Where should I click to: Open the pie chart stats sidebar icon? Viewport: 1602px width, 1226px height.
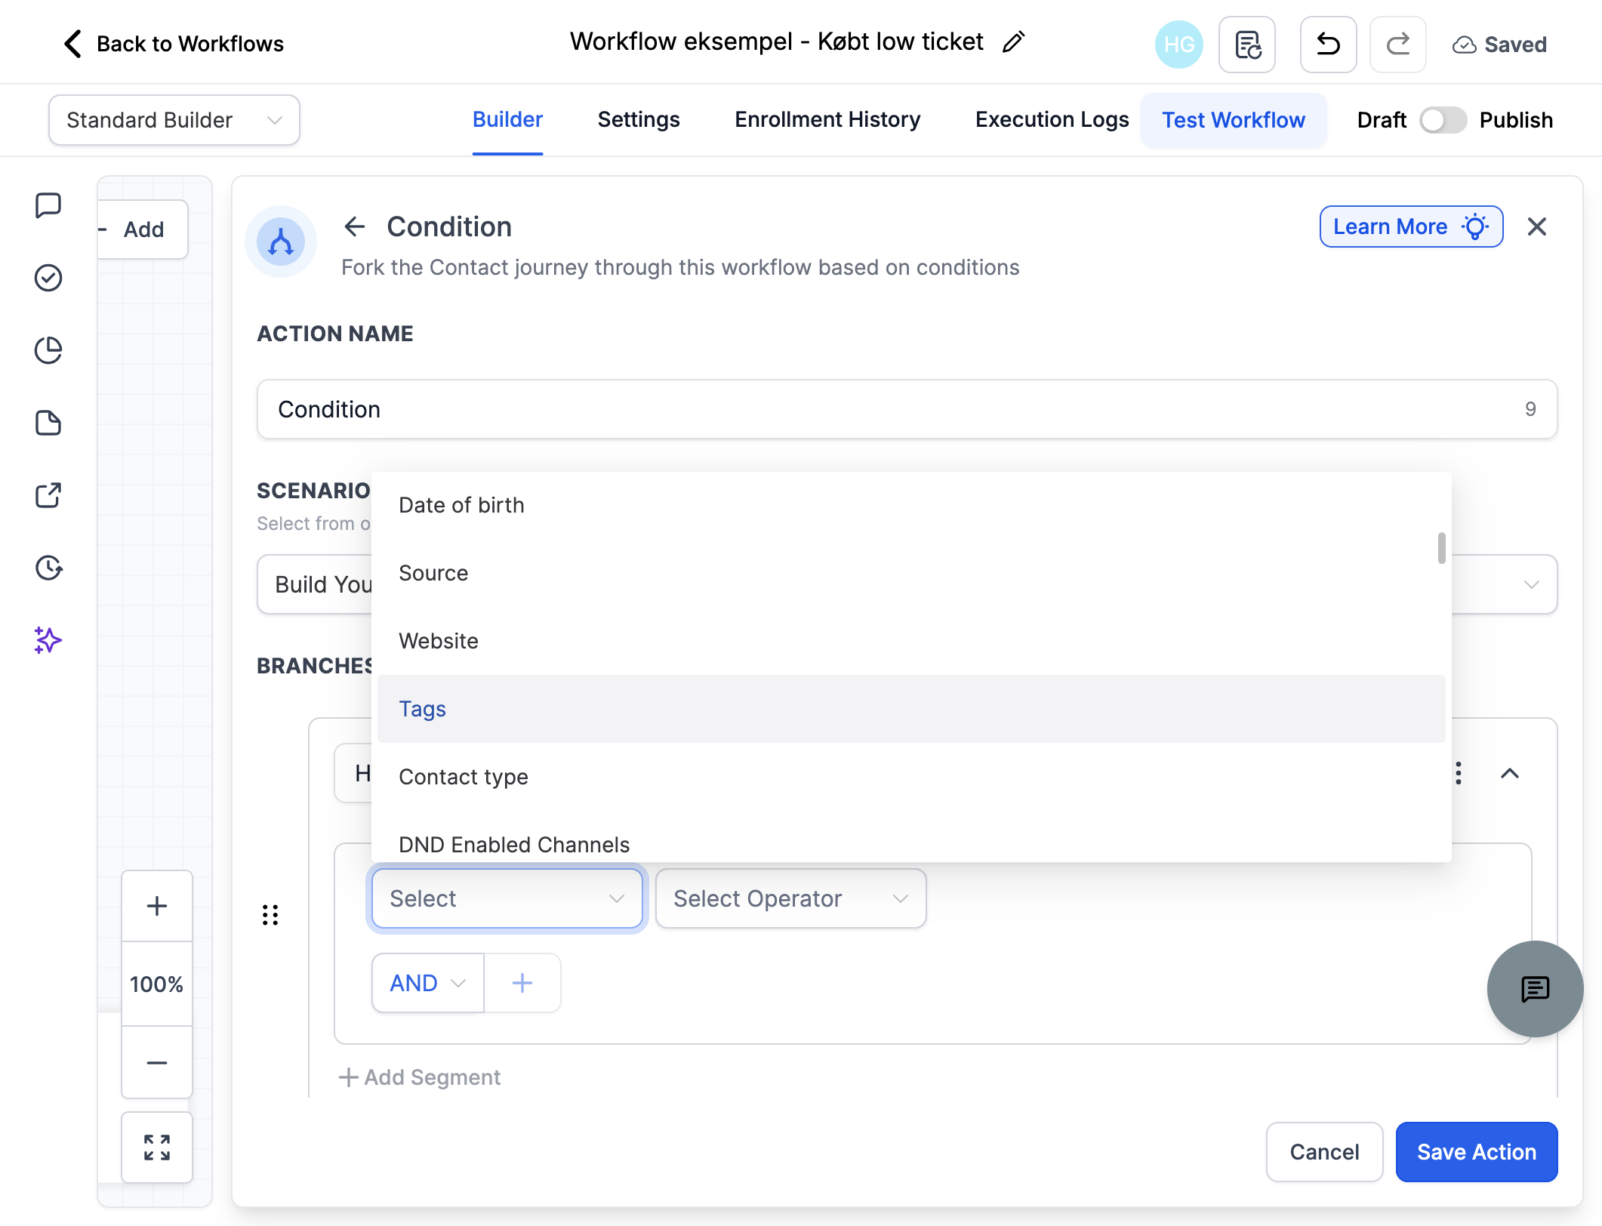tap(48, 350)
